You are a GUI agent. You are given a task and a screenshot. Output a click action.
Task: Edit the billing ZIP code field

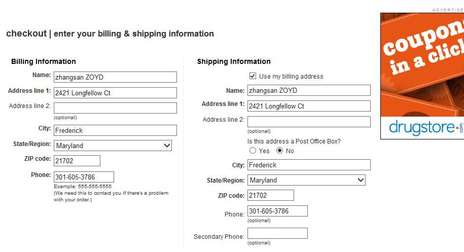[x=77, y=161]
